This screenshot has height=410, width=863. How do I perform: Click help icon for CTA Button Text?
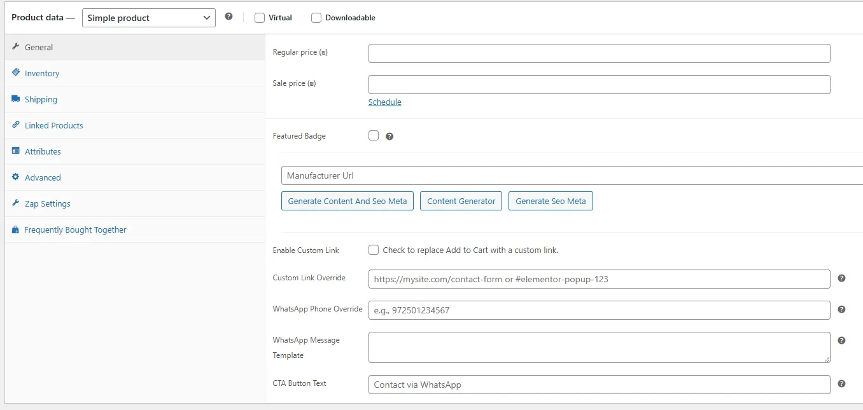pyautogui.click(x=841, y=384)
